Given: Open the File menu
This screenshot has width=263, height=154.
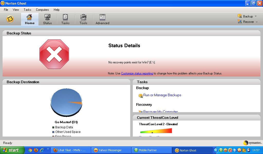Looking at the screenshot, I should [6, 10].
